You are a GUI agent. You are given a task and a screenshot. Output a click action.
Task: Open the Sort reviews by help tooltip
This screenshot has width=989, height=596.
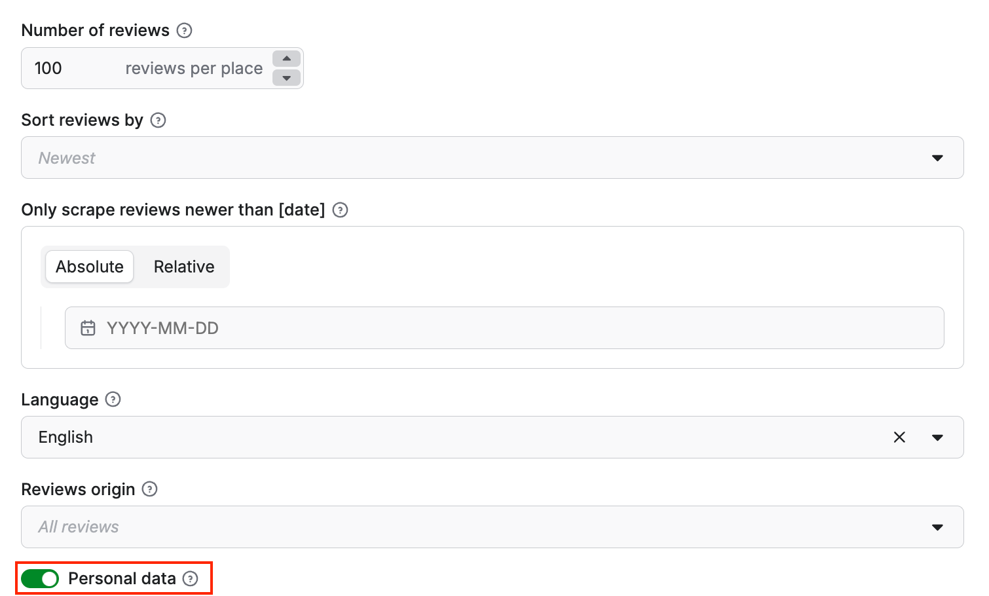(x=158, y=121)
